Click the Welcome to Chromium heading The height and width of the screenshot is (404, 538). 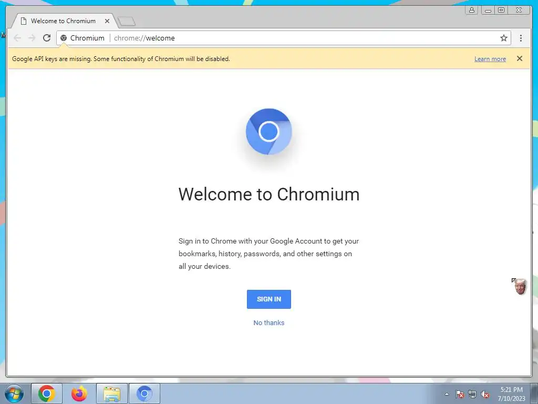pos(268,194)
